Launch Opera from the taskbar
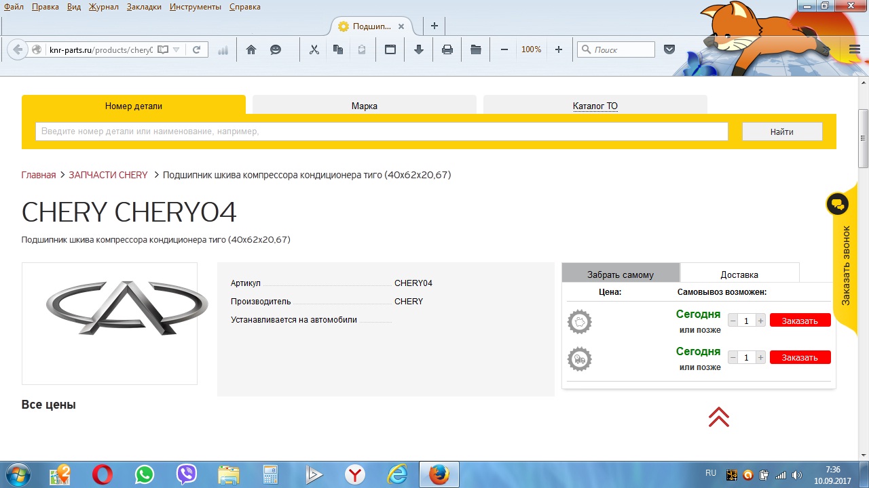This screenshot has height=488, width=869. point(102,474)
